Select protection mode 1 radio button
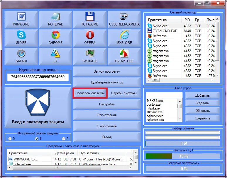 [x=37, y=139]
